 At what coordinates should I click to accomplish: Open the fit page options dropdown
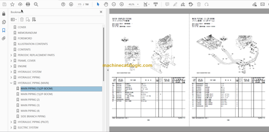146,4
